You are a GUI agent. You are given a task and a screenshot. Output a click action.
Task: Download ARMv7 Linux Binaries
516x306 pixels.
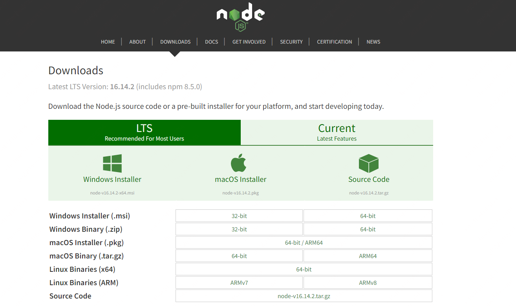point(239,283)
